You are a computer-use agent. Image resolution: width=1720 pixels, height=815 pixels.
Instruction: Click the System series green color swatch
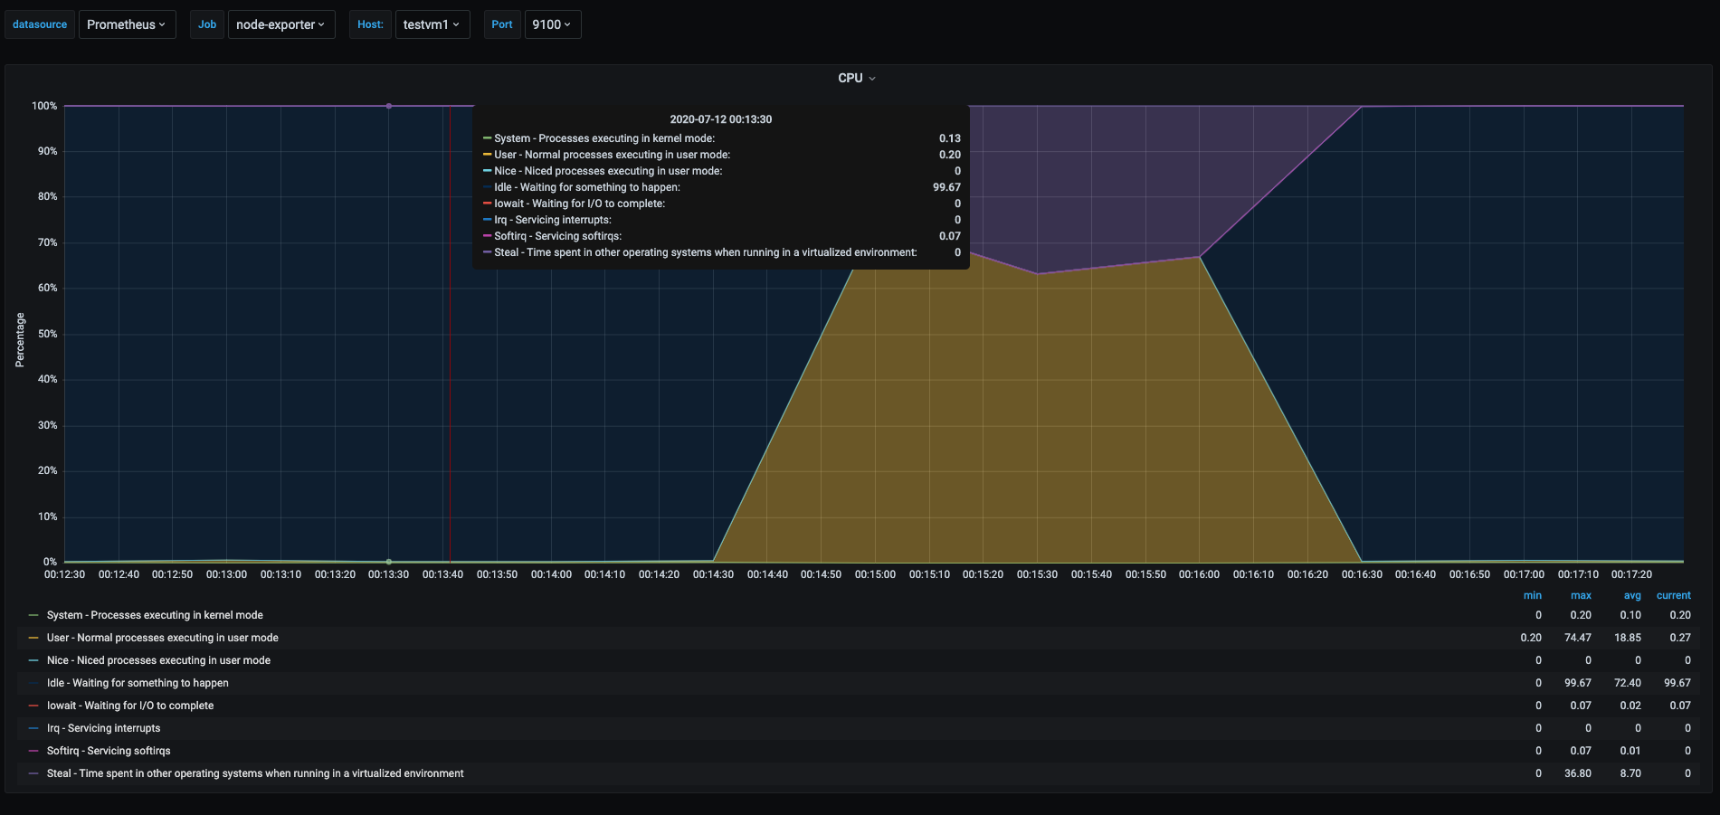pos(33,615)
